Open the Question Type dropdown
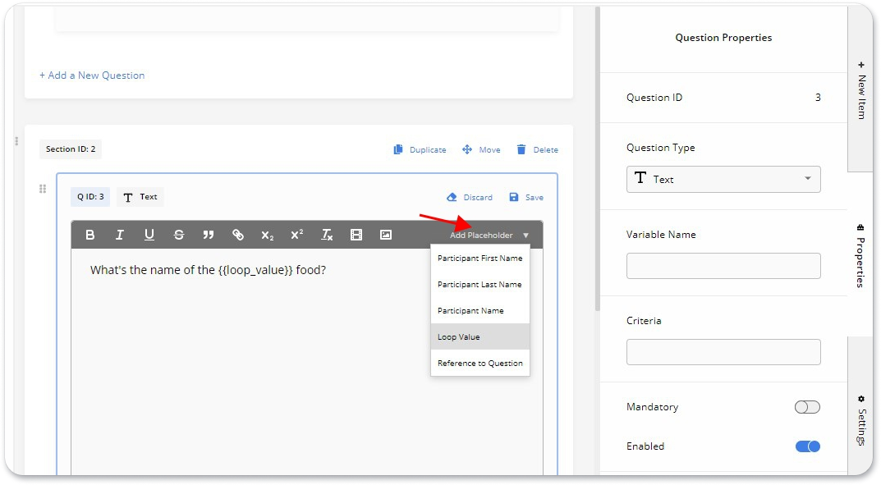Viewport: 881px width, 485px height. click(x=723, y=179)
